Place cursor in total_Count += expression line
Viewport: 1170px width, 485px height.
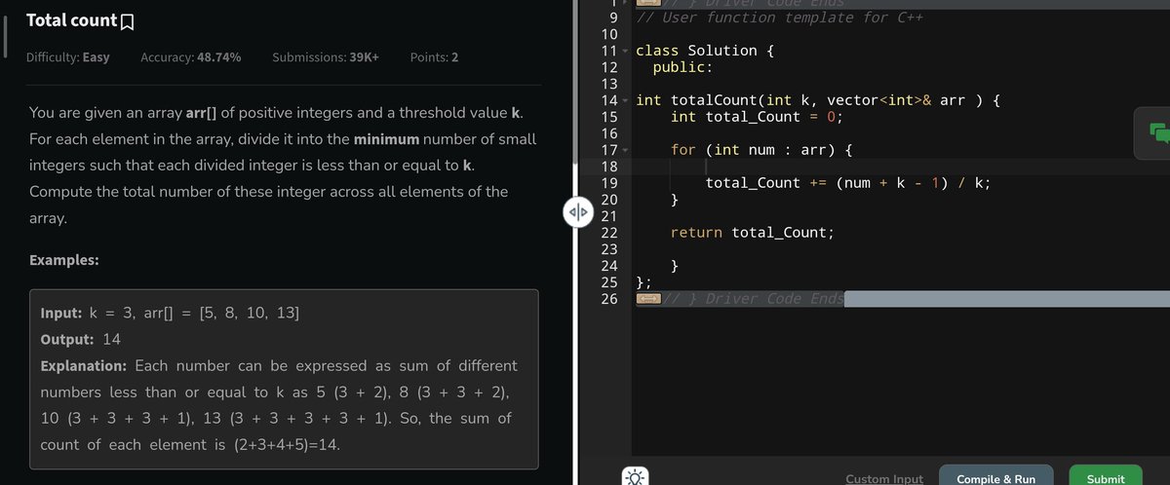848,183
